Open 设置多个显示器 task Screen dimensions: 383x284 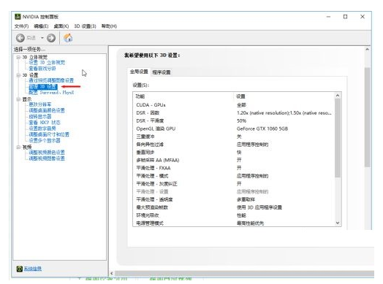(x=45, y=140)
